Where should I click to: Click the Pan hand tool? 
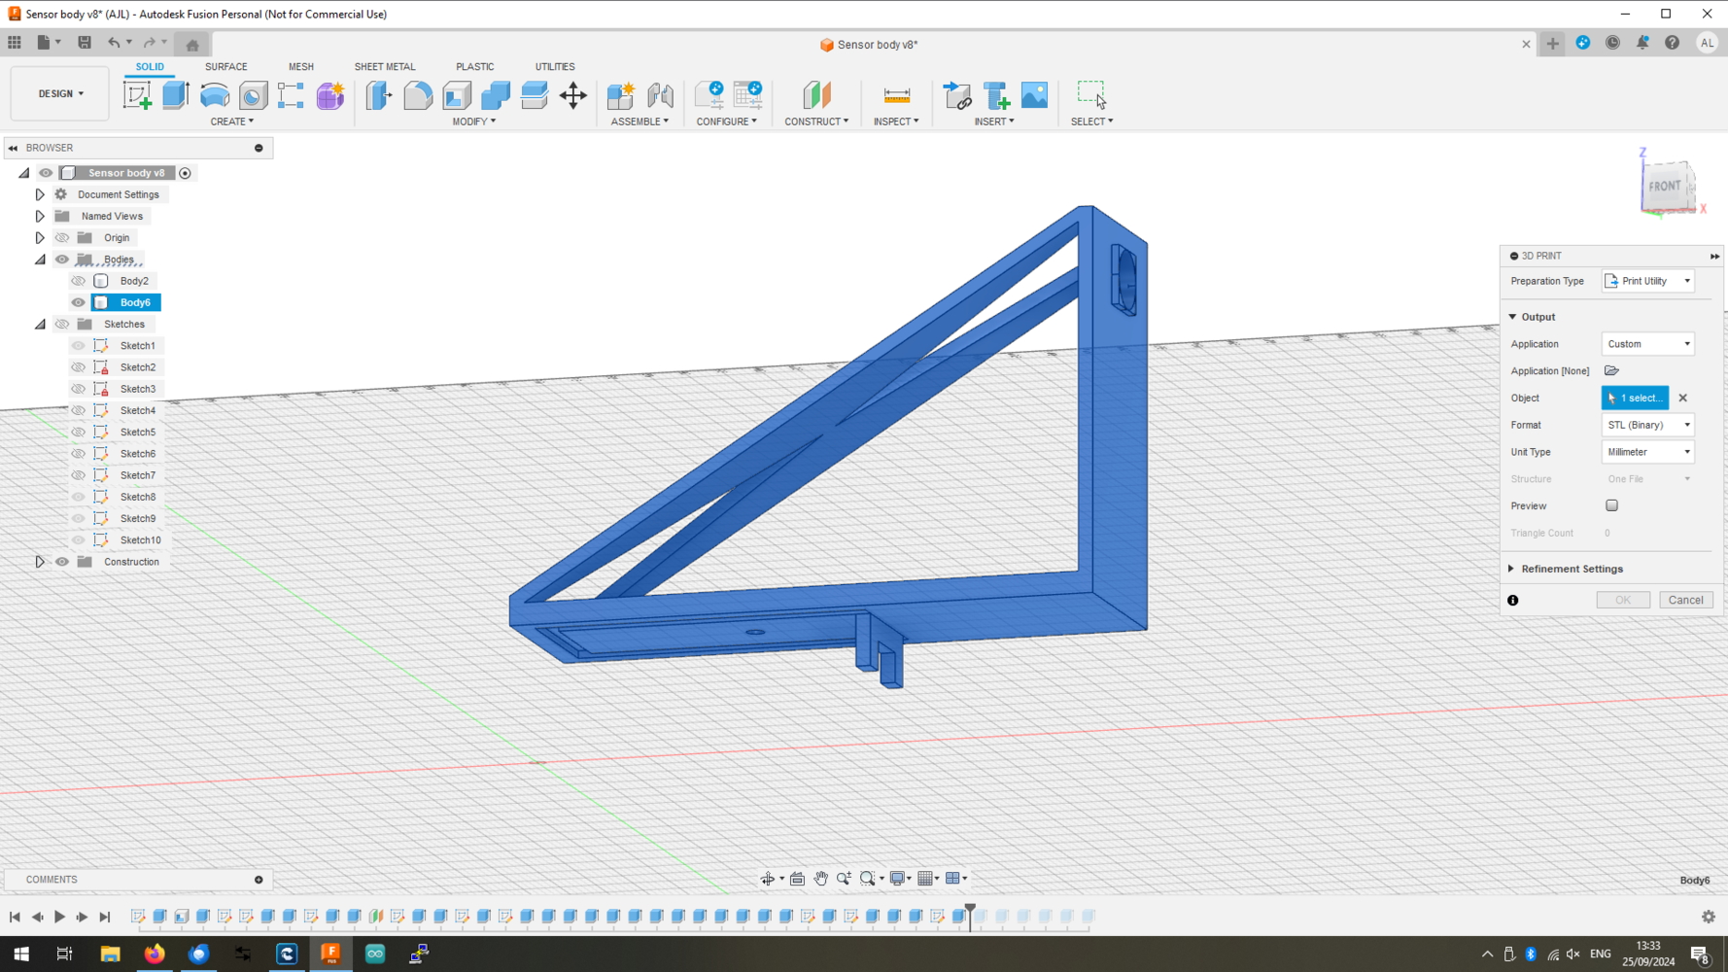[x=820, y=879]
